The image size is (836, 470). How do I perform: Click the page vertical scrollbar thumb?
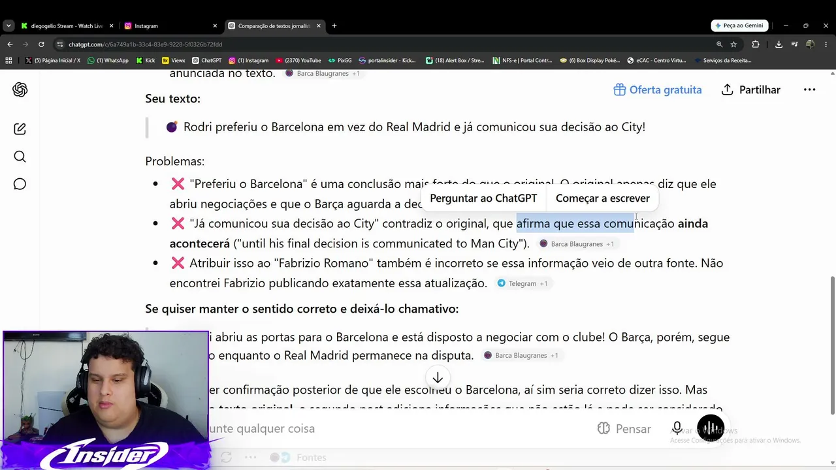click(832, 345)
